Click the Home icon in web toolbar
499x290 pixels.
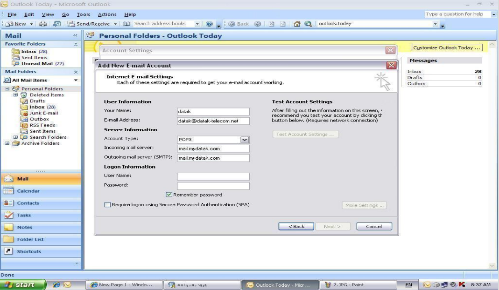pyautogui.click(x=297, y=24)
